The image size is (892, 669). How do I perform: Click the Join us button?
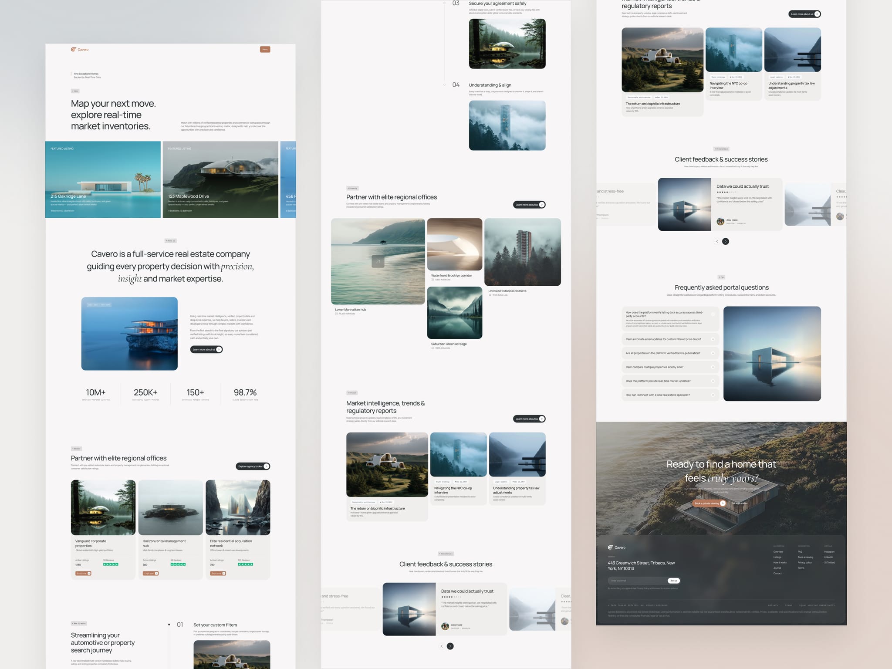tap(674, 581)
